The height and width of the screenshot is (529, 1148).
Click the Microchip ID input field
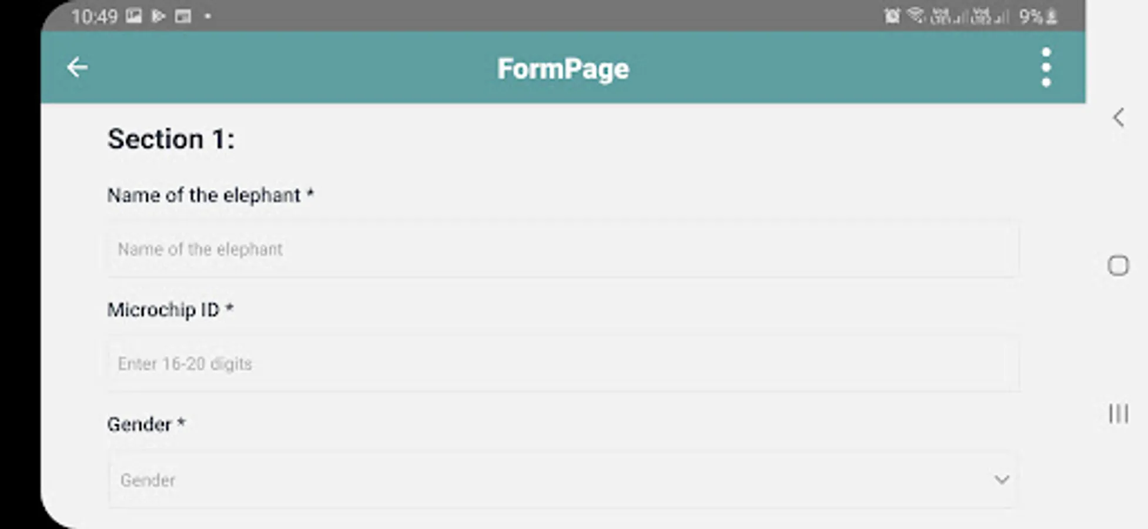tap(563, 364)
